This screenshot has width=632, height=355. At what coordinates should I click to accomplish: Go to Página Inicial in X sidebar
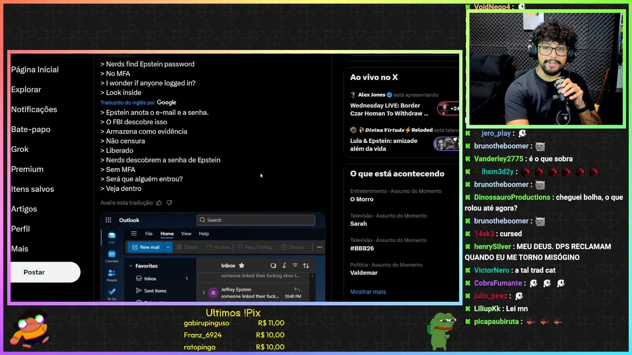(x=35, y=70)
